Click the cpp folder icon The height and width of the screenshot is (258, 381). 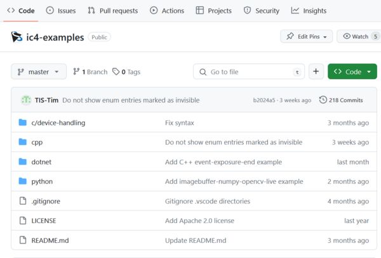(23, 142)
